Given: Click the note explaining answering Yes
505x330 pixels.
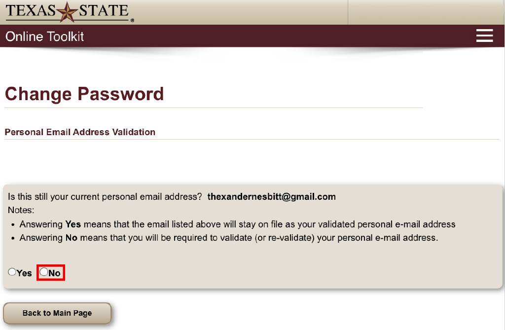Looking at the screenshot, I should click(x=237, y=224).
